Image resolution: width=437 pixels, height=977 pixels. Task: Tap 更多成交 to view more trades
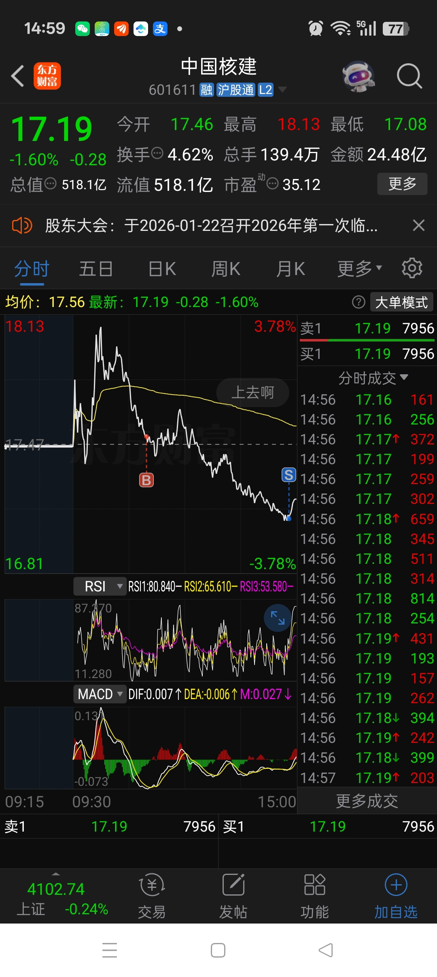point(367,801)
